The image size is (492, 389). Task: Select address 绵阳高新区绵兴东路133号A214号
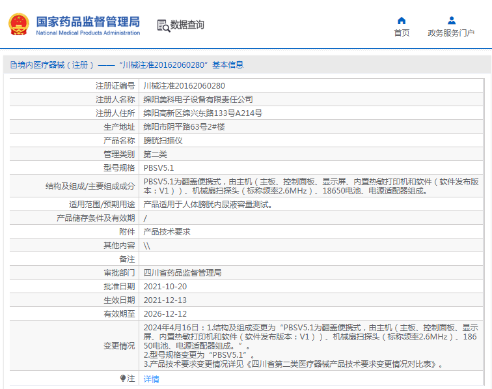(x=202, y=113)
